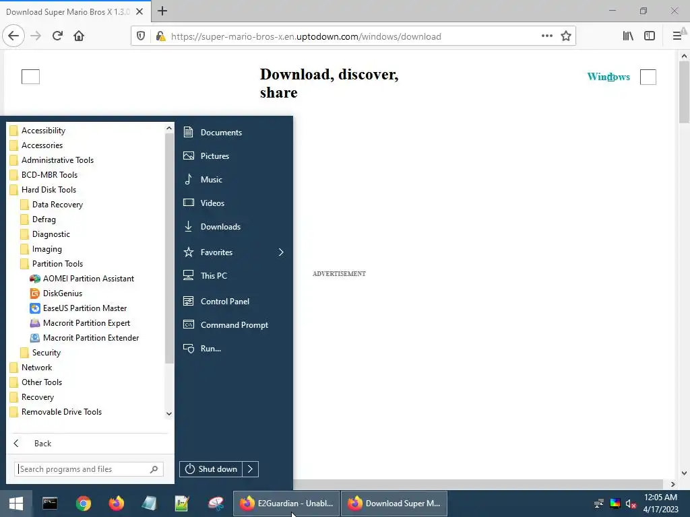Screen dimensions: 690x517
Task: Open the Music folder entry
Action: (x=202, y=179)
